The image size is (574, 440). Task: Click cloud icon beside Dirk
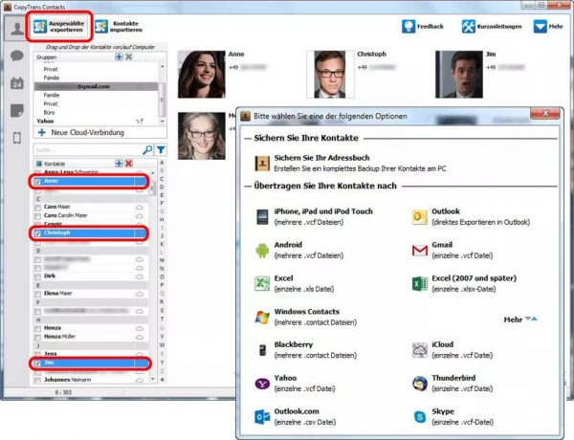point(140,276)
